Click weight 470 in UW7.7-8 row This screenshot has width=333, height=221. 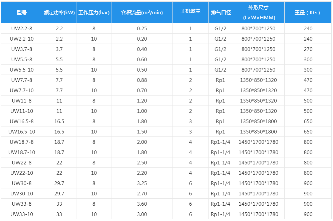pyautogui.click(x=308, y=80)
